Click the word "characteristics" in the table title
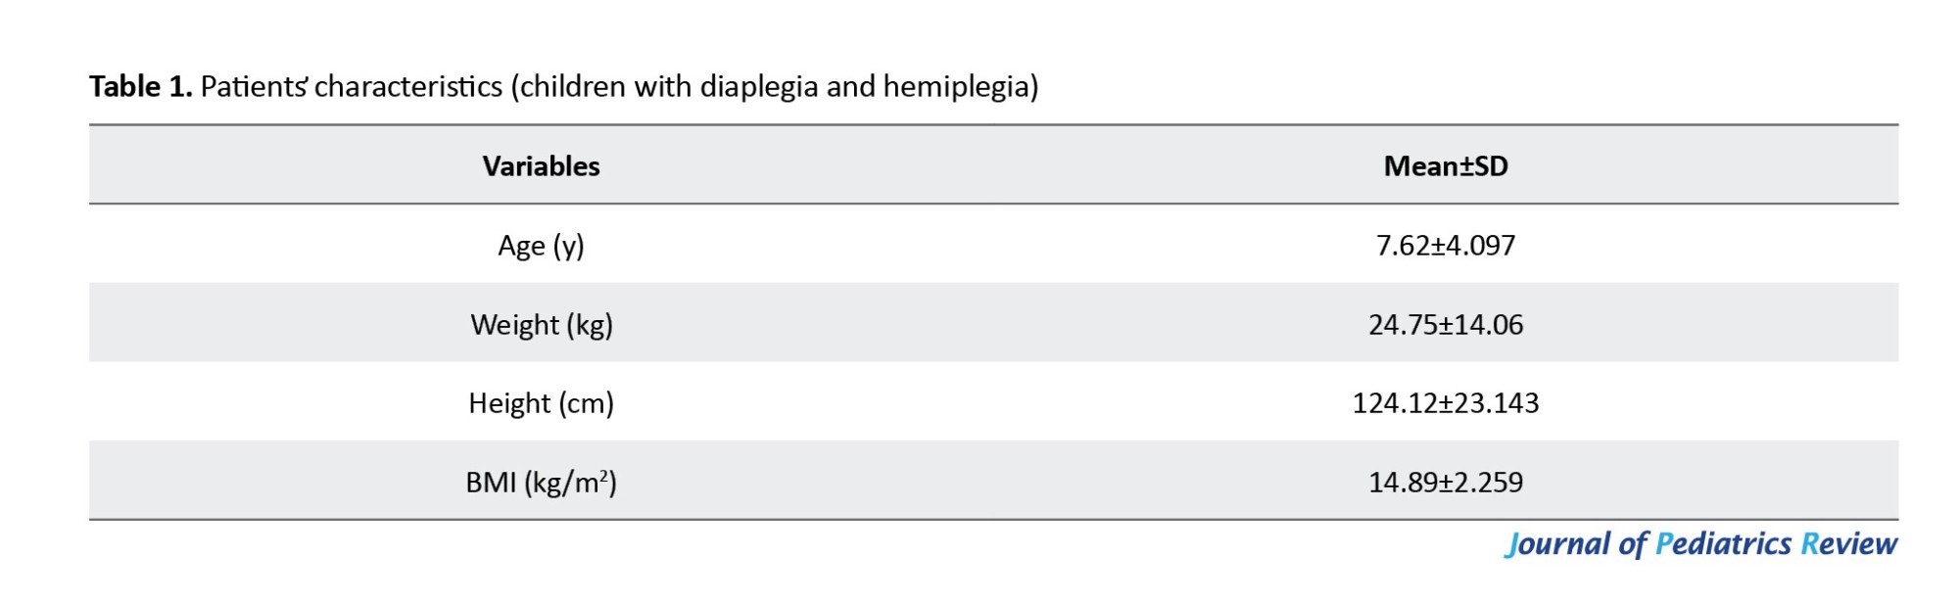This screenshot has height=602, width=1959. click(x=408, y=87)
